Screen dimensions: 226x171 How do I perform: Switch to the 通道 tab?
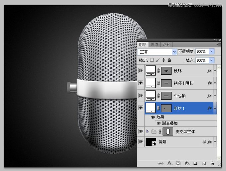pos(154,44)
